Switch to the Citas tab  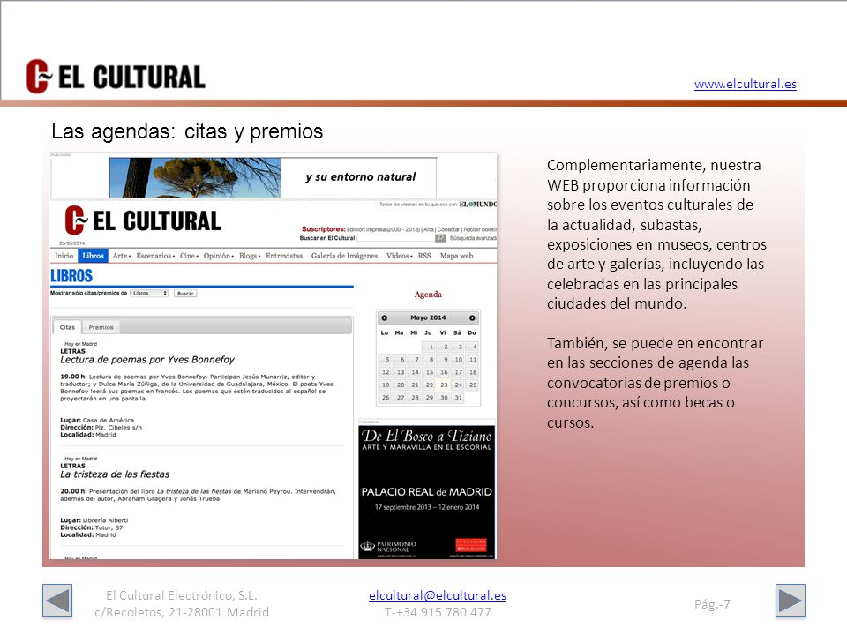67,327
